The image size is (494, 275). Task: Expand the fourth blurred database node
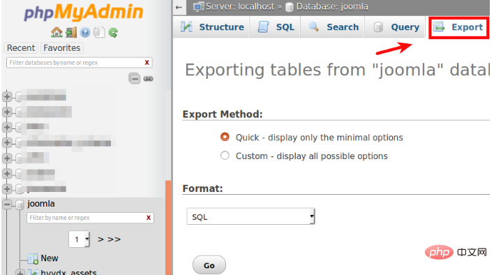(7, 142)
